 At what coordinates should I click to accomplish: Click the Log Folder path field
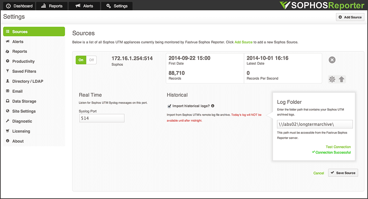pos(315,124)
